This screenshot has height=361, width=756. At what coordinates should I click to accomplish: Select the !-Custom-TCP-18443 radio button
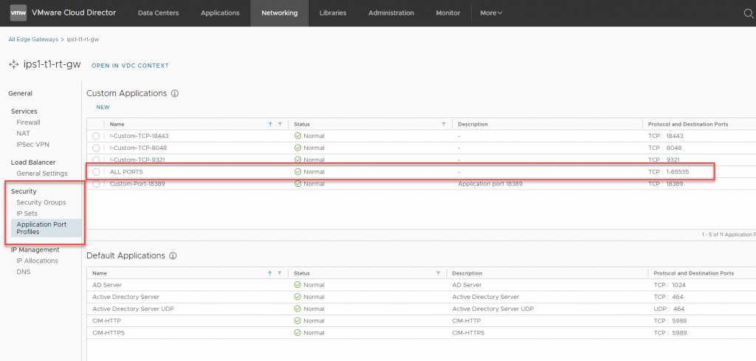pos(96,137)
